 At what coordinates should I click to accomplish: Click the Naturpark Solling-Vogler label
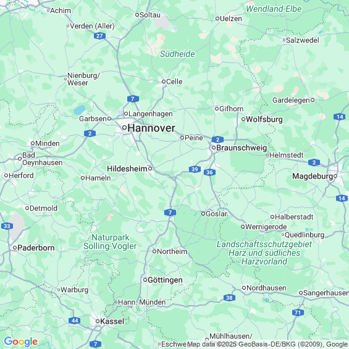tap(110, 242)
